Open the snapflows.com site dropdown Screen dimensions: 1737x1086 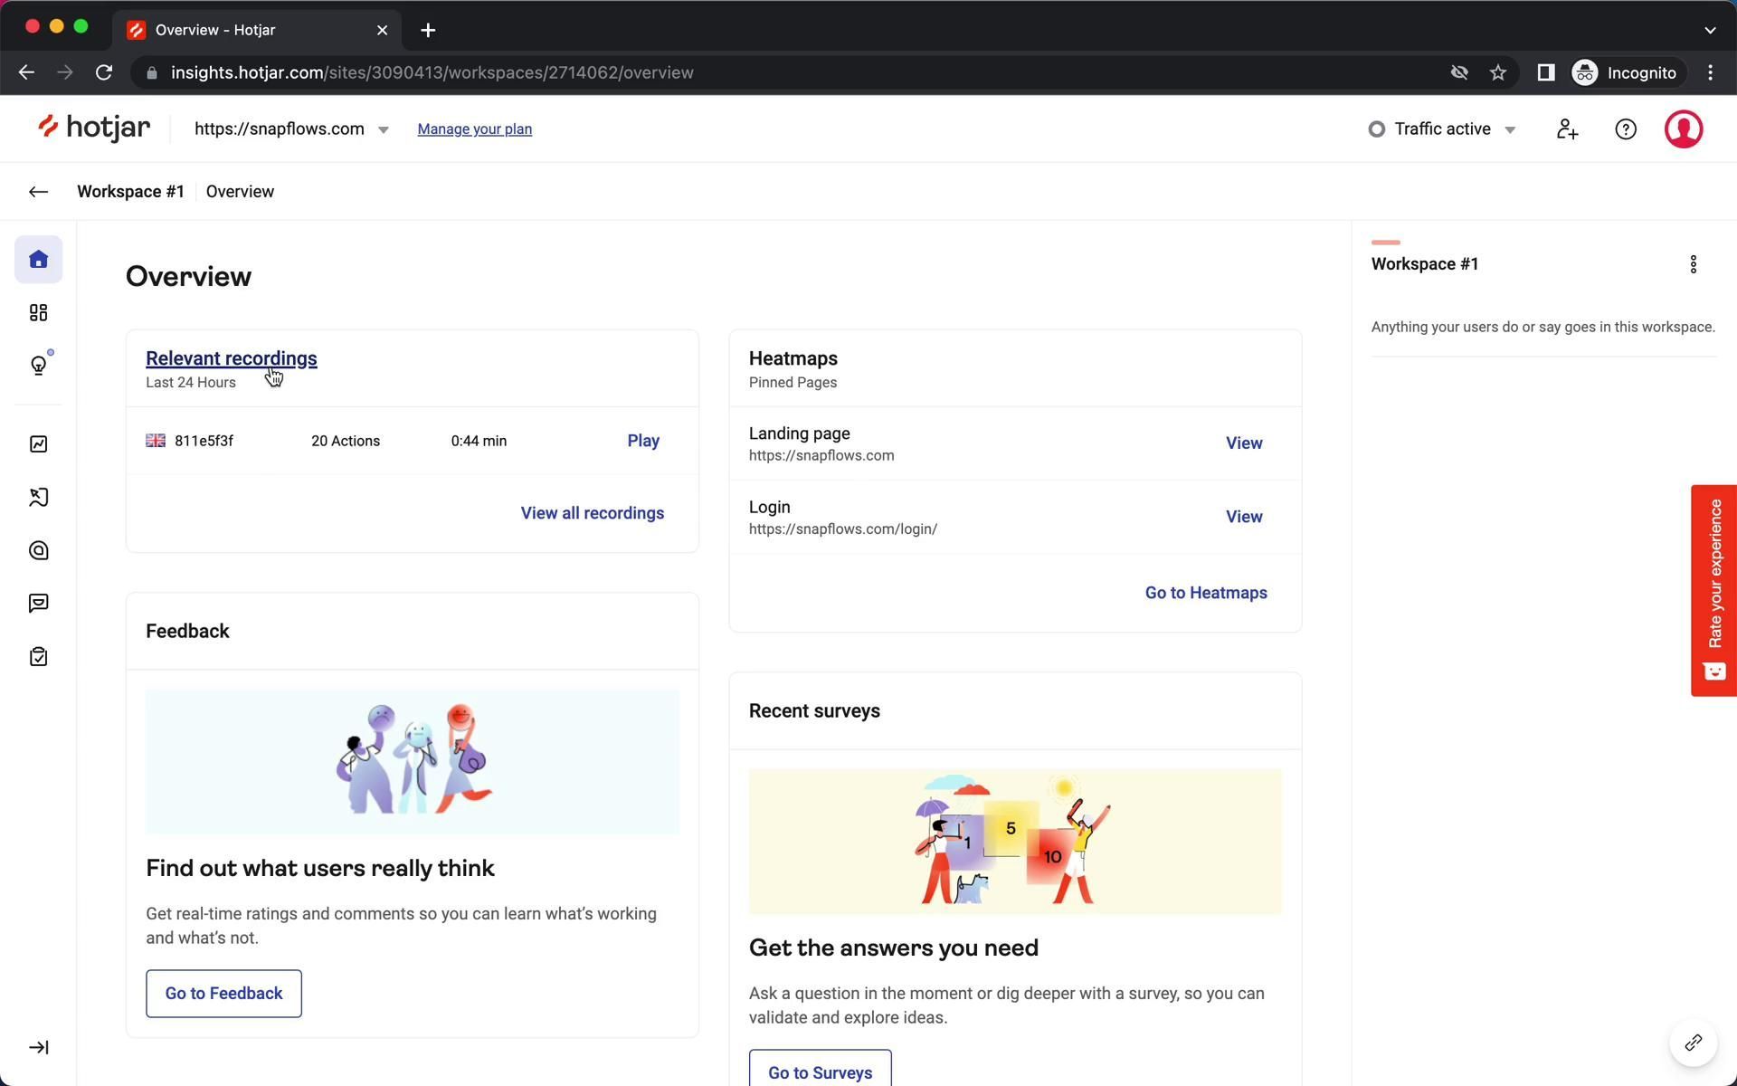(x=291, y=129)
